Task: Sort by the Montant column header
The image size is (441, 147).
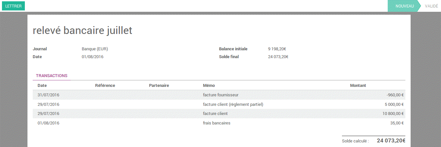Action: [x=358, y=86]
